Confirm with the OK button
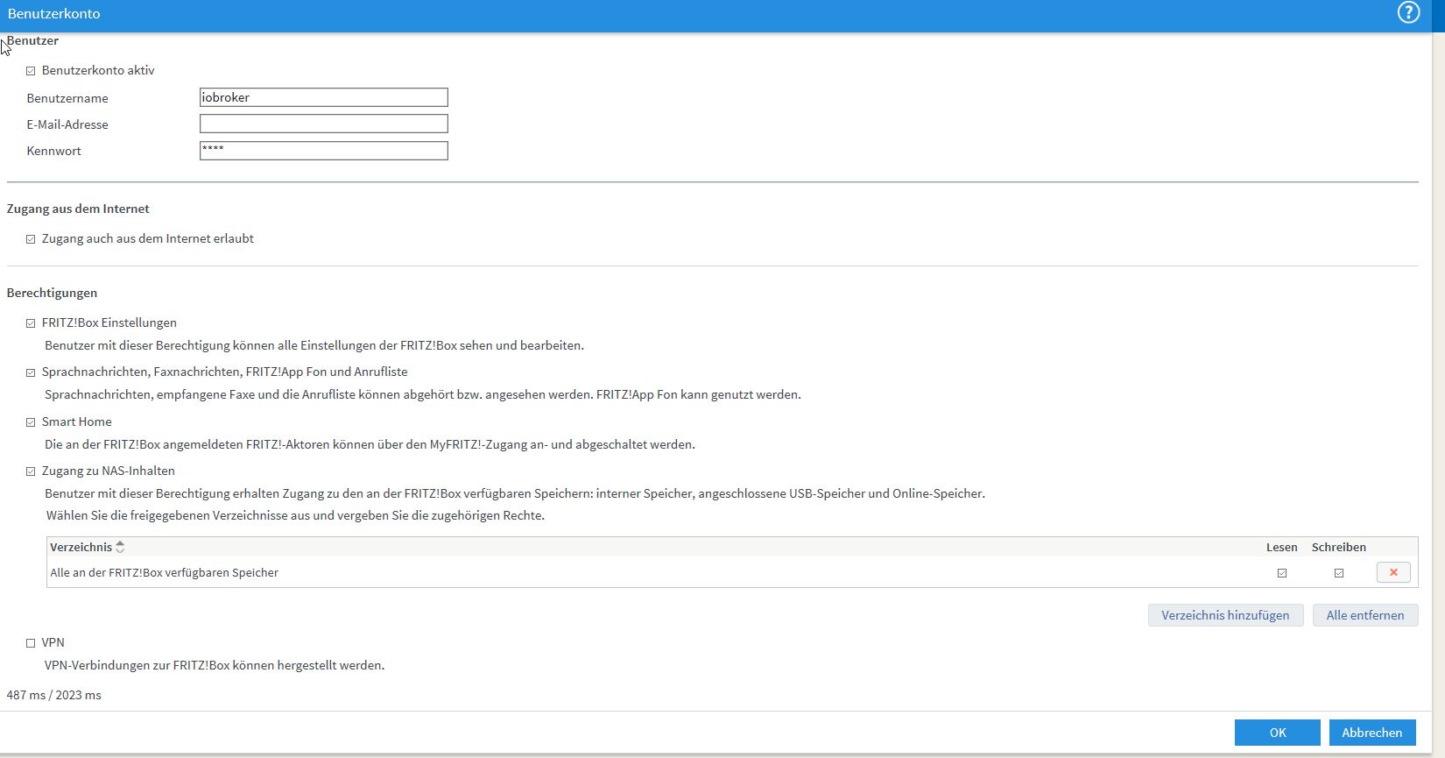The image size is (1445, 758). pyautogui.click(x=1278, y=733)
